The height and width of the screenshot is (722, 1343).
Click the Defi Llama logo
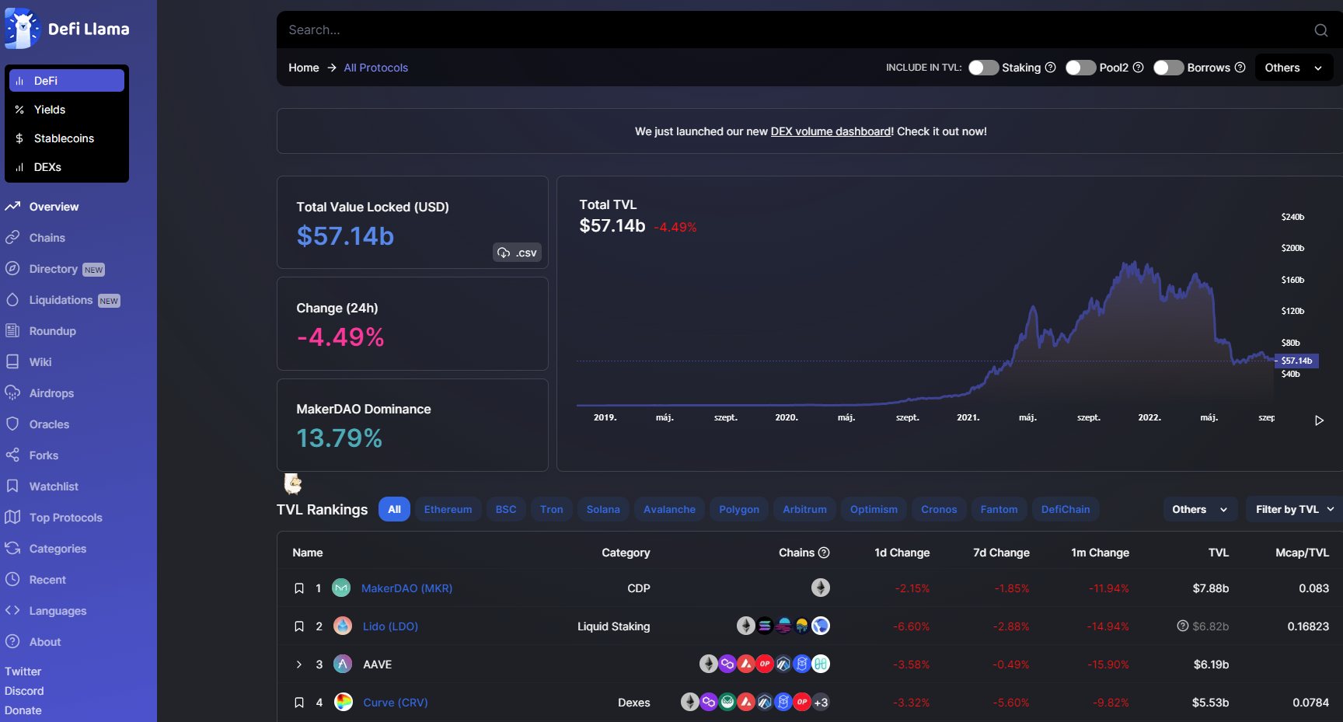click(67, 29)
